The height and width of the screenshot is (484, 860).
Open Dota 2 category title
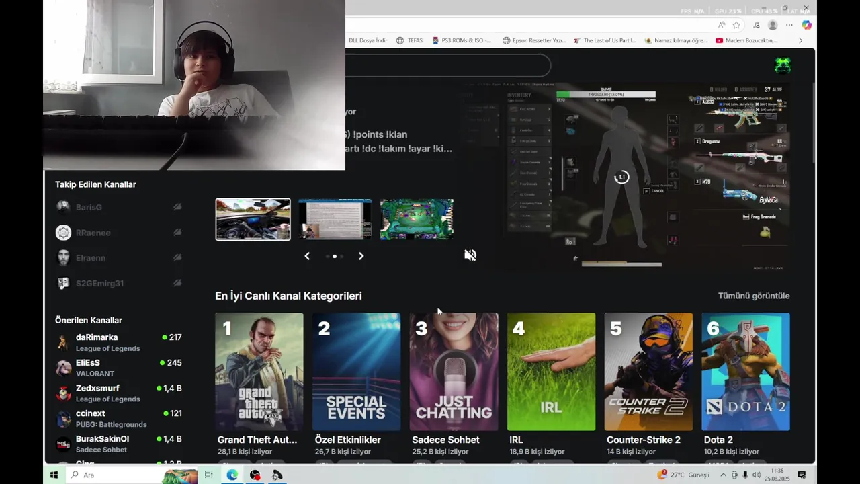pyautogui.click(x=718, y=440)
